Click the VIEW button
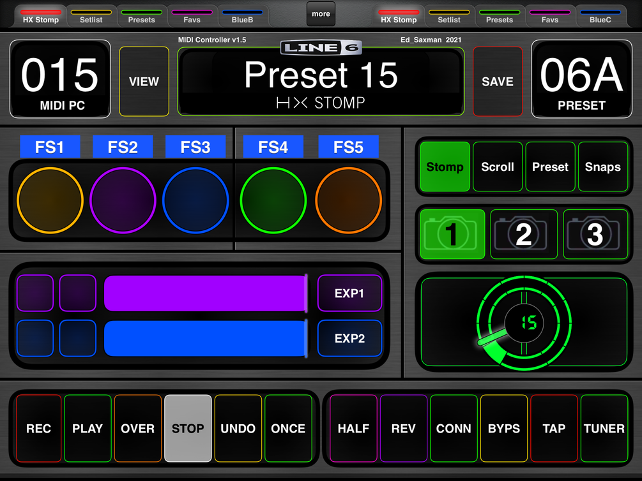This screenshot has height=481, width=642. point(144,82)
